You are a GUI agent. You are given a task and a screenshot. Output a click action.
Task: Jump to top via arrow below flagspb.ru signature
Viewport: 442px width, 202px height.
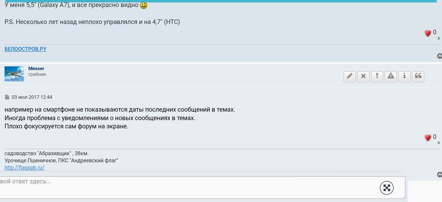439,175
